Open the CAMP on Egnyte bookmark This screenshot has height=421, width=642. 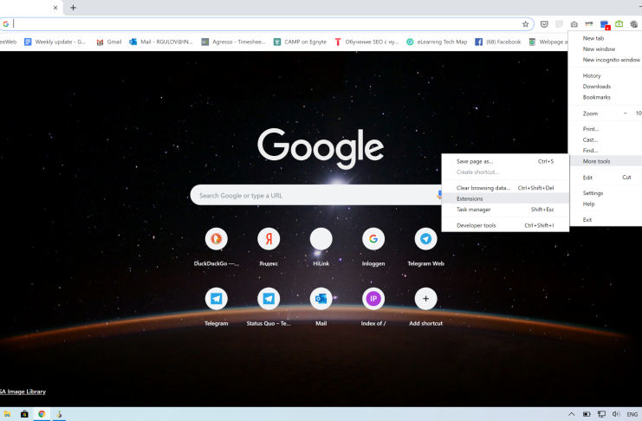pyautogui.click(x=300, y=42)
